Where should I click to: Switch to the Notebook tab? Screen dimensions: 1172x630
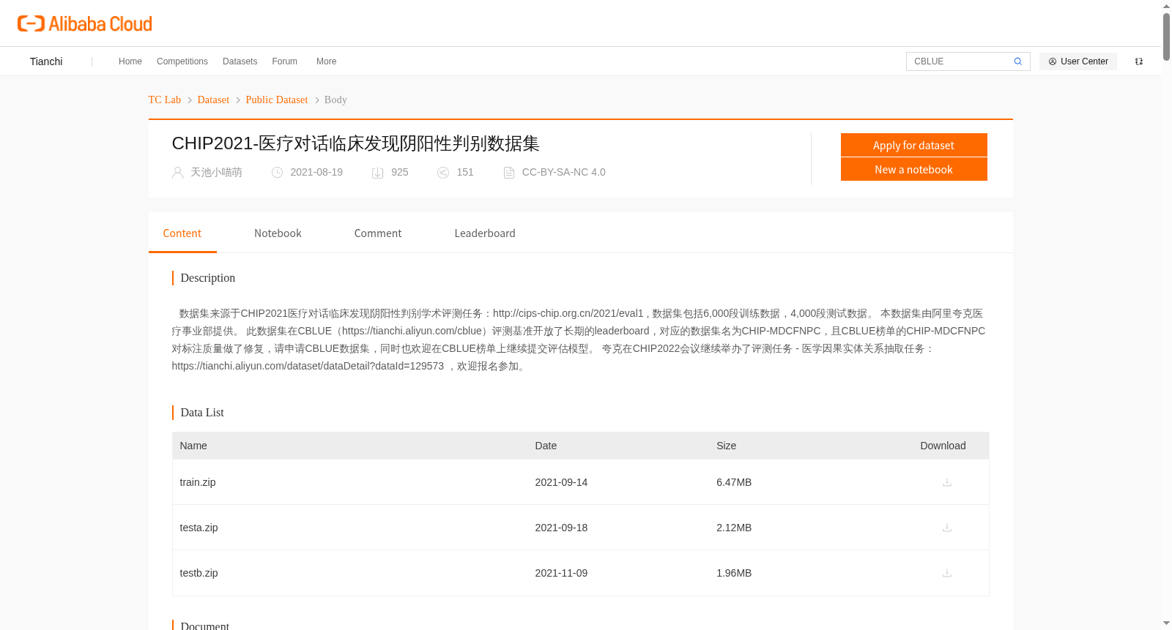278,233
